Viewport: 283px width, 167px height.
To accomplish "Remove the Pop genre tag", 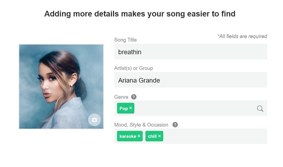I will (x=131, y=108).
